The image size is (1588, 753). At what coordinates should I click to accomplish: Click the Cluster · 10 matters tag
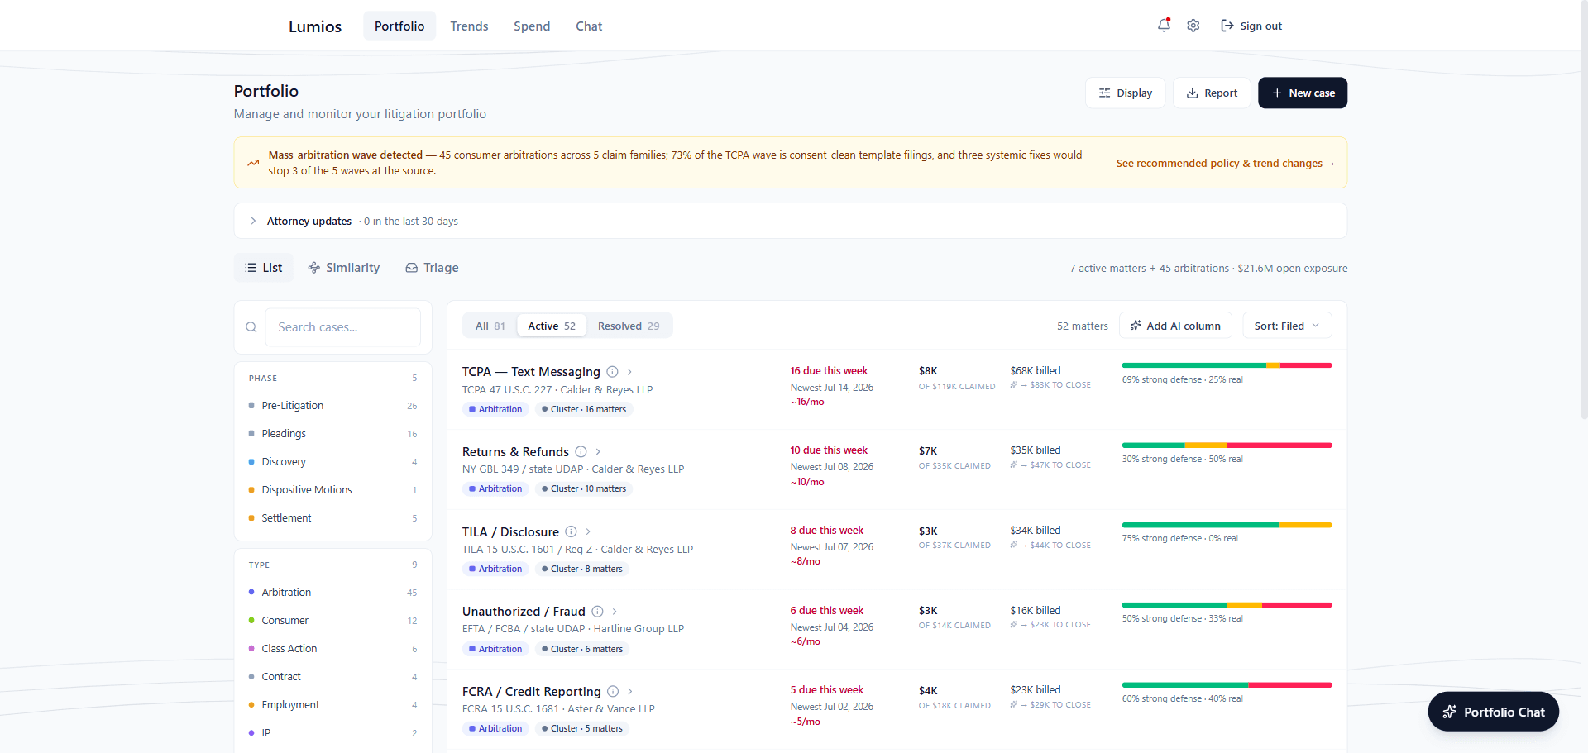click(583, 488)
